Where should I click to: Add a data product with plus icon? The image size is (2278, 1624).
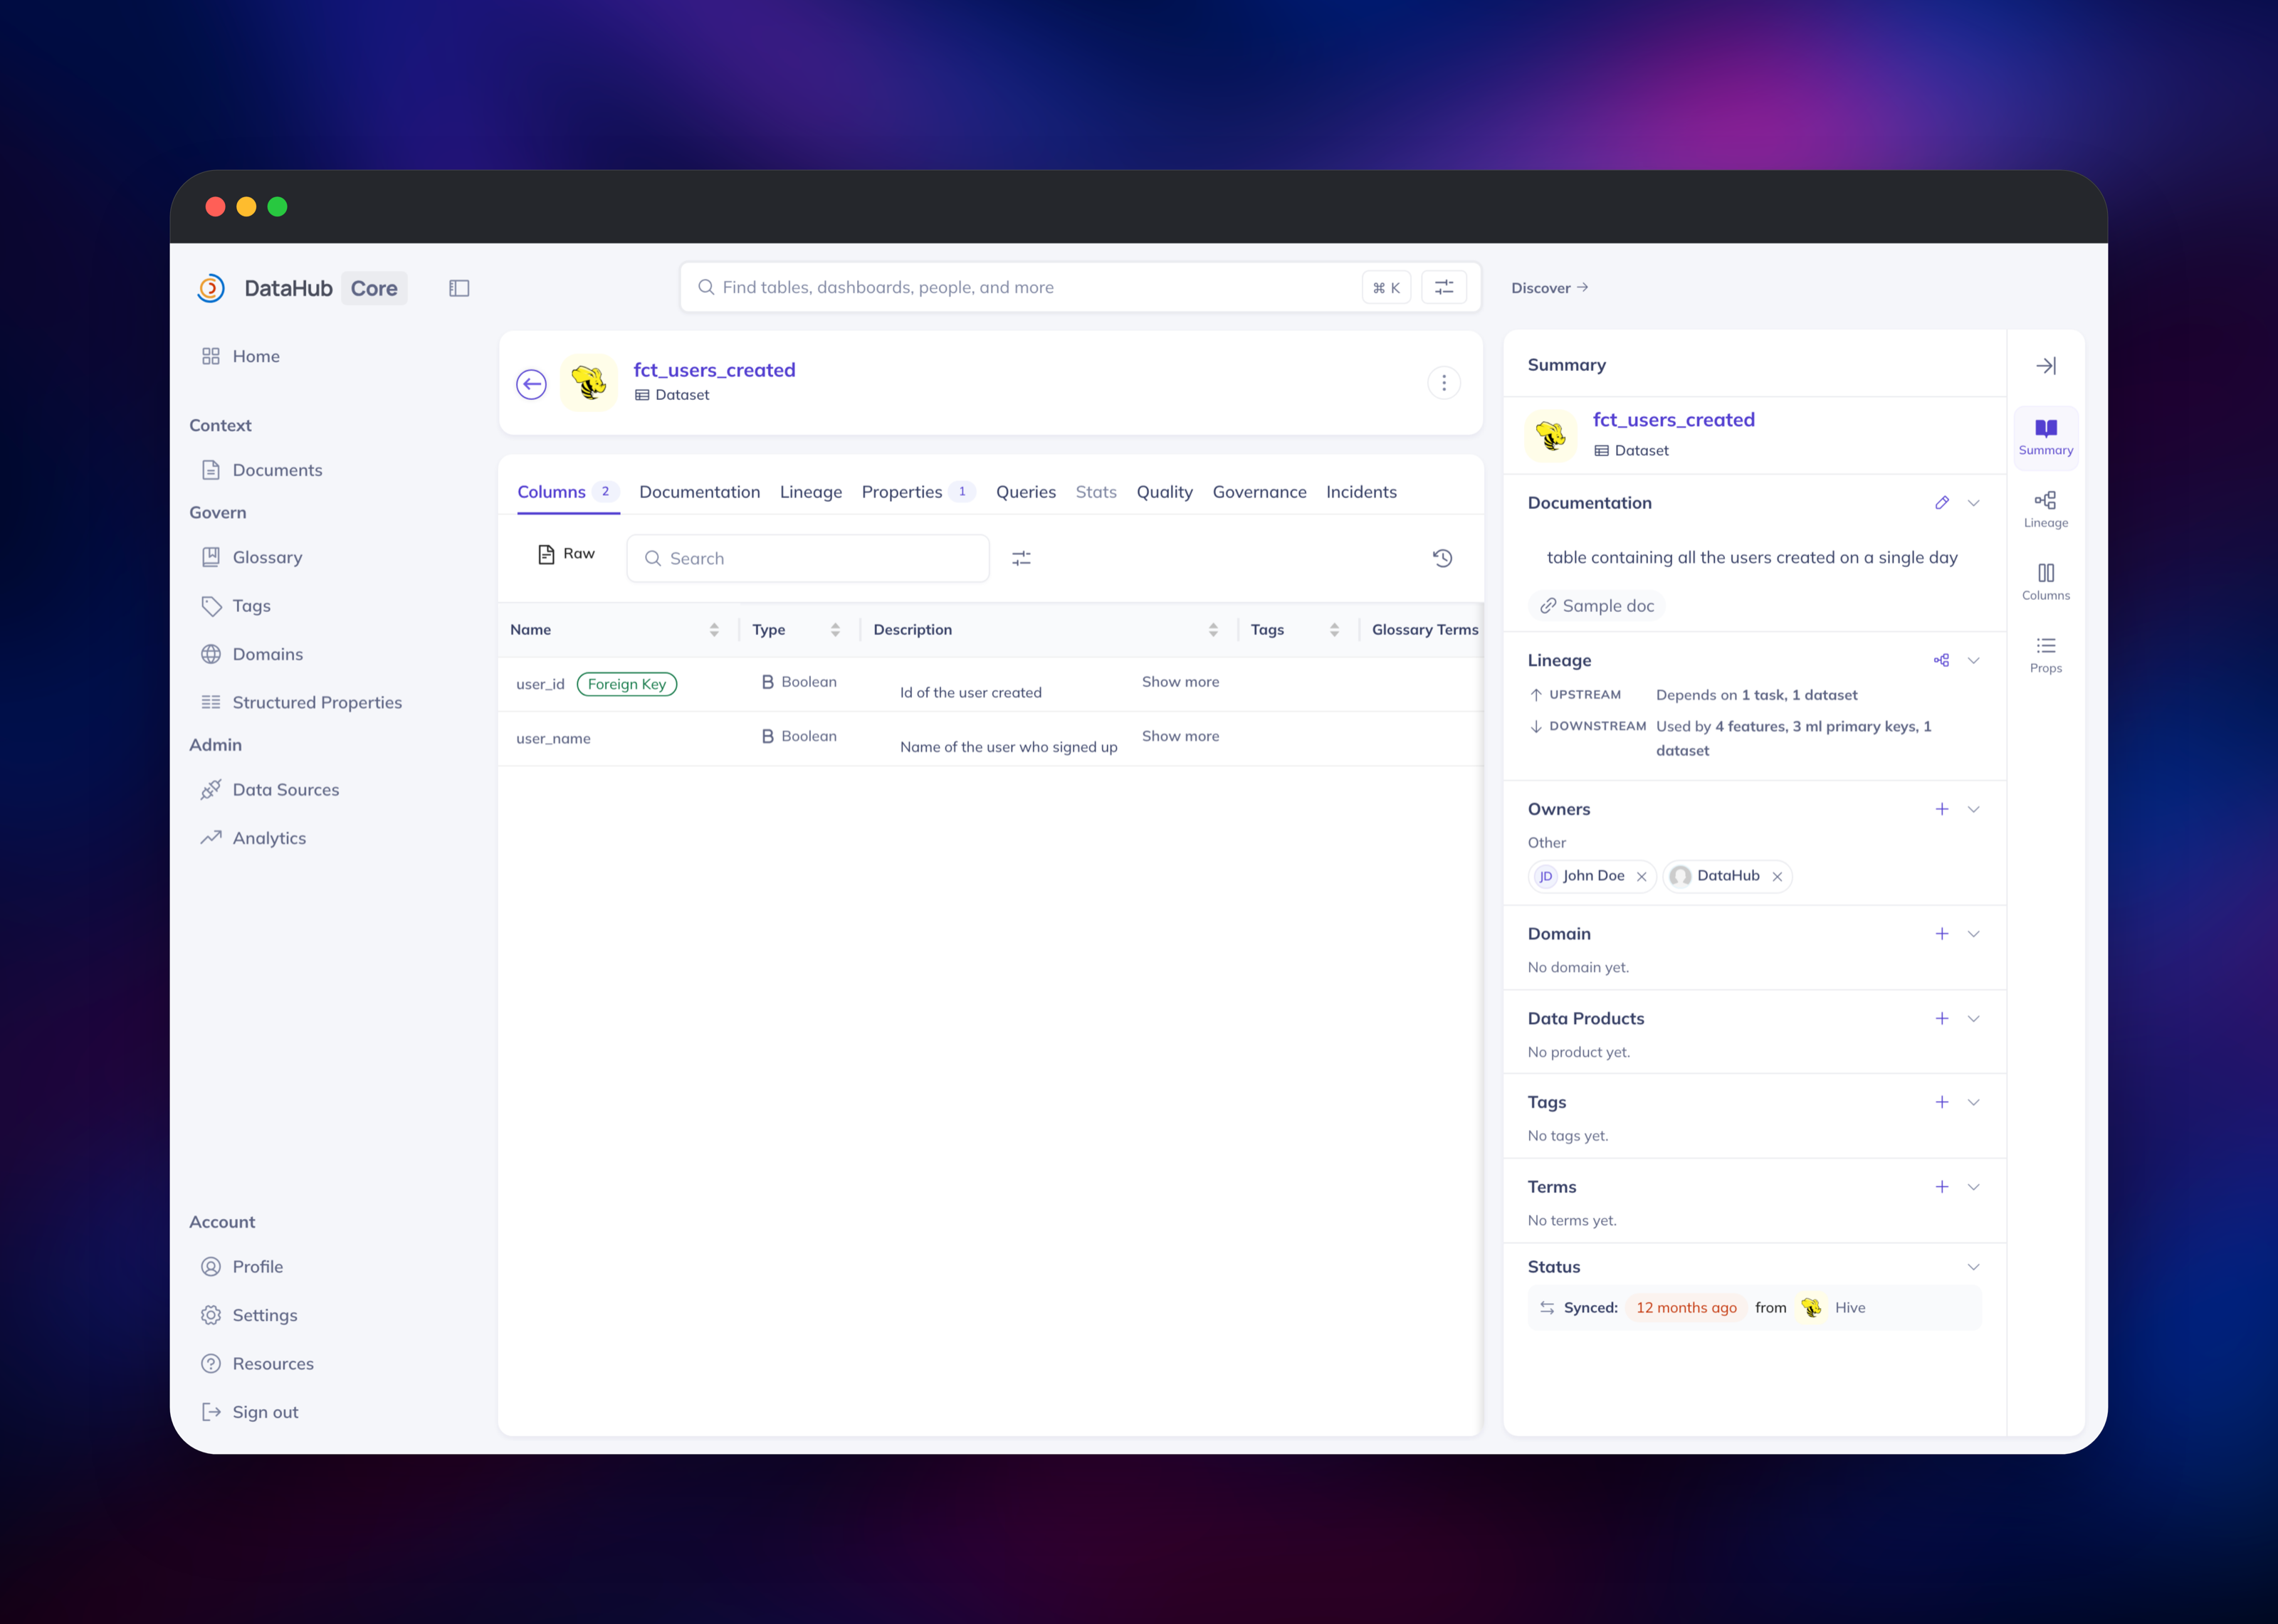[1942, 1018]
